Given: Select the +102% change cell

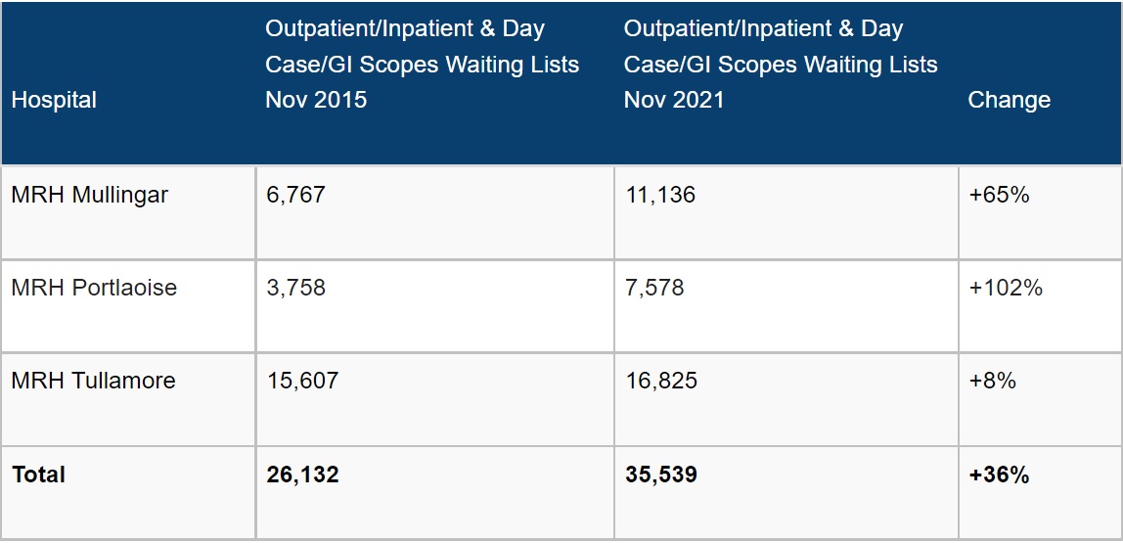Looking at the screenshot, I should (1005, 288).
